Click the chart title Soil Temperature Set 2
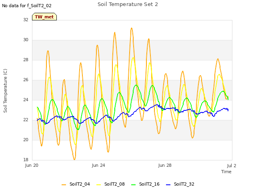Viewport: 256px width, 192px height. (x=128, y=4)
